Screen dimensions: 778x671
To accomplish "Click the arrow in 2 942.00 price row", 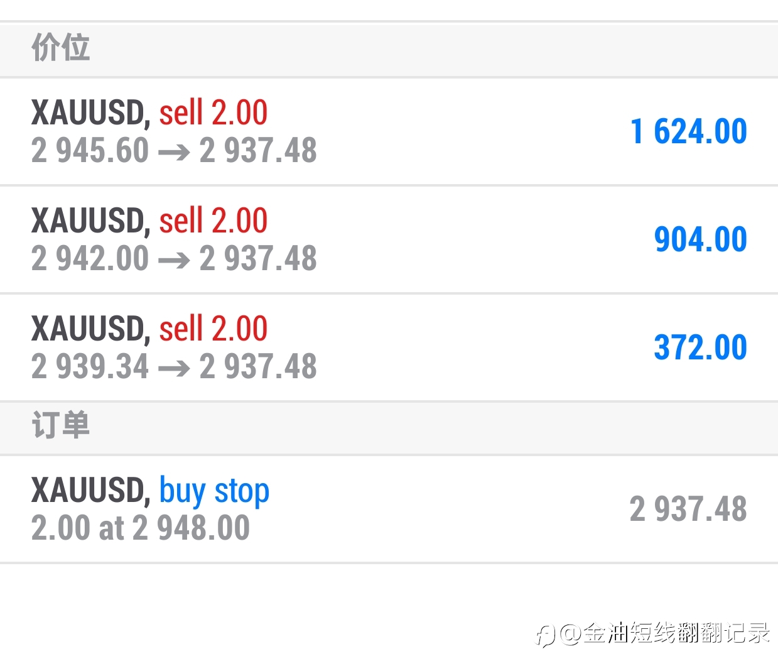I will pyautogui.click(x=174, y=260).
